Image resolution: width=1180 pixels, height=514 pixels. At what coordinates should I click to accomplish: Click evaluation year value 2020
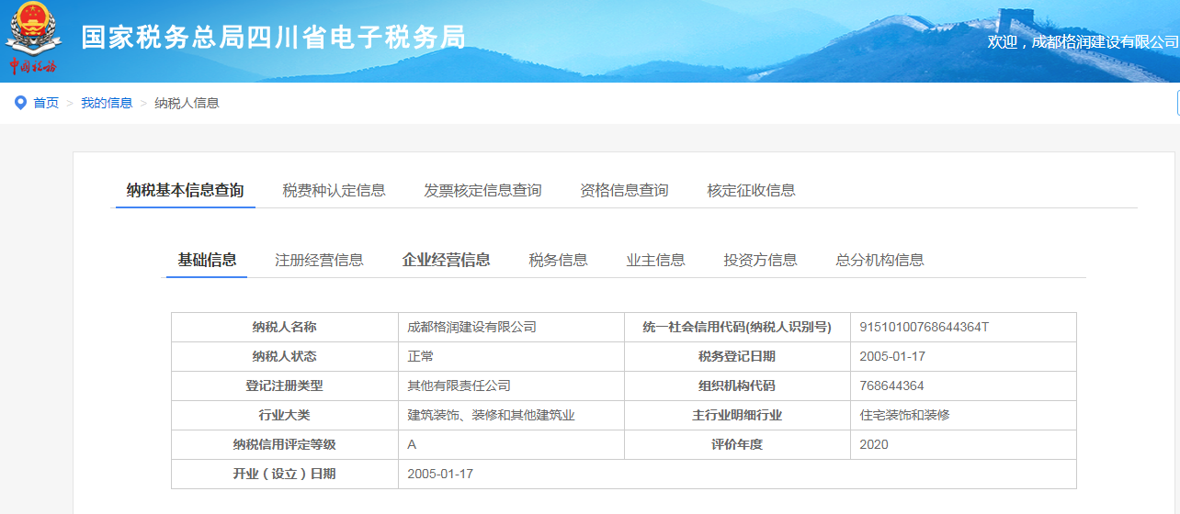(874, 444)
